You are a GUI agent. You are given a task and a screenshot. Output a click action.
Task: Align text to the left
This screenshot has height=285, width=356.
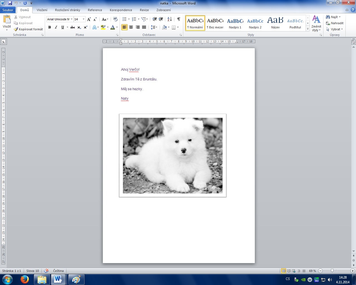[x=124, y=27]
